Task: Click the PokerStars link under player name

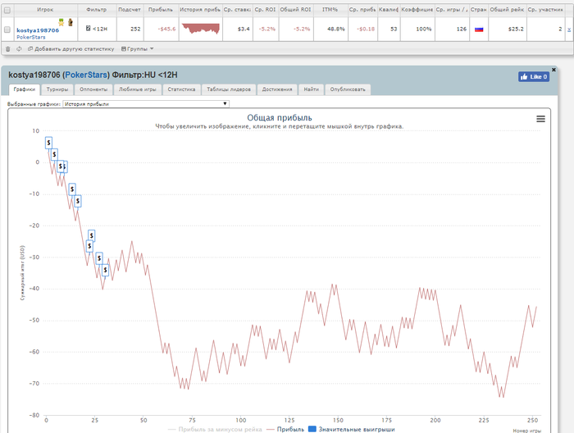Action: click(x=31, y=37)
